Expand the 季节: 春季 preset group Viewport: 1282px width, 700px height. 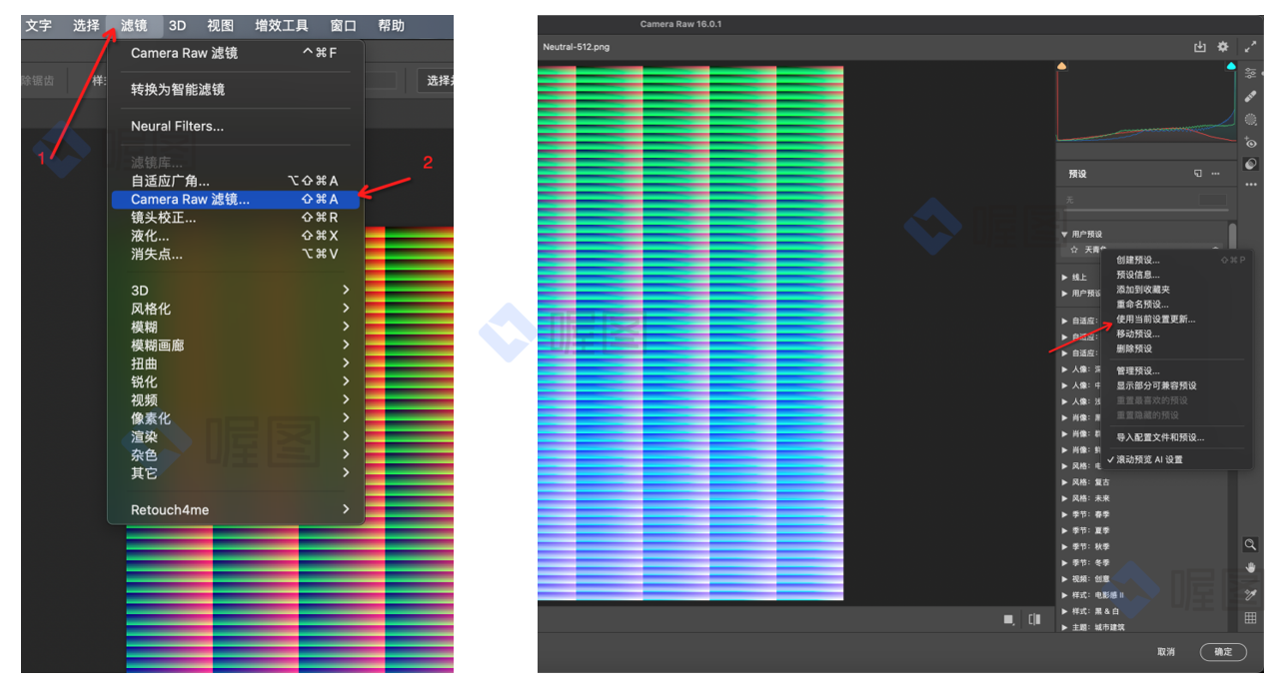1065,514
